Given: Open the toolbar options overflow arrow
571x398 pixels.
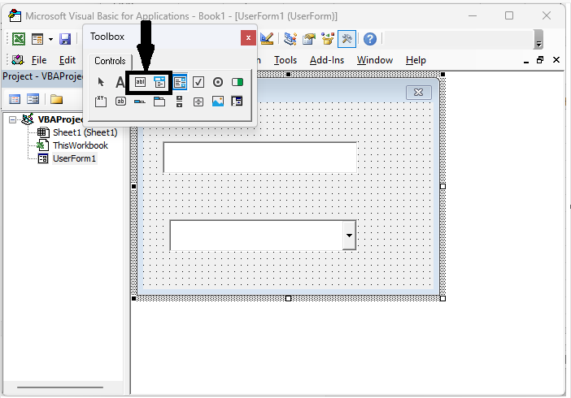Looking at the screenshot, I should (538, 39).
